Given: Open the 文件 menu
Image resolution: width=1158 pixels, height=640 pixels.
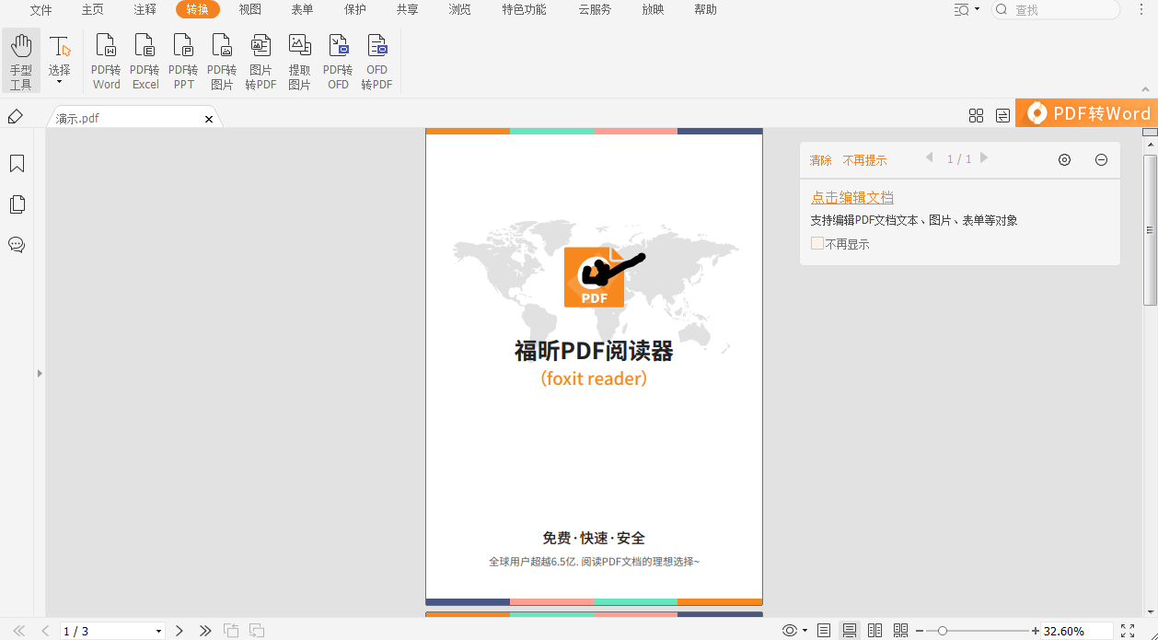Looking at the screenshot, I should pyautogui.click(x=41, y=10).
